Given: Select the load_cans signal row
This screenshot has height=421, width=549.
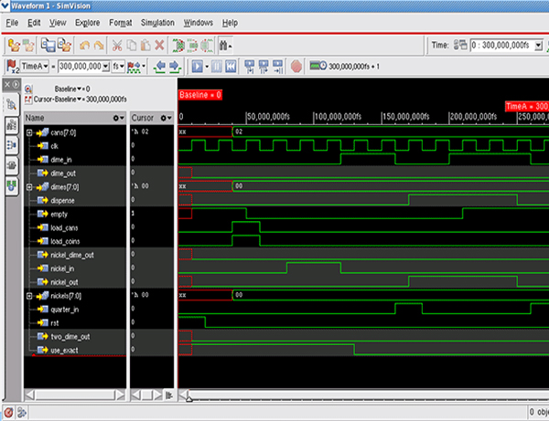Looking at the screenshot, I should [x=75, y=227].
